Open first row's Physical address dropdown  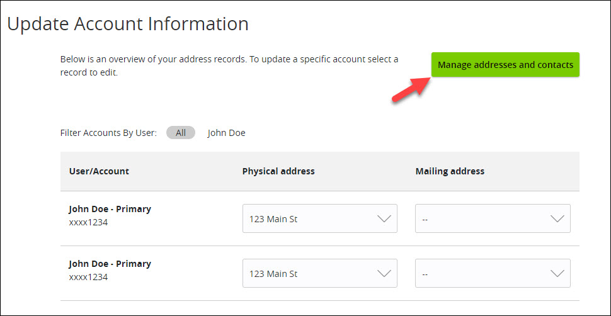point(320,218)
